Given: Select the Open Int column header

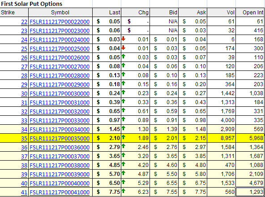Looking at the screenshot, I should pos(250,13).
